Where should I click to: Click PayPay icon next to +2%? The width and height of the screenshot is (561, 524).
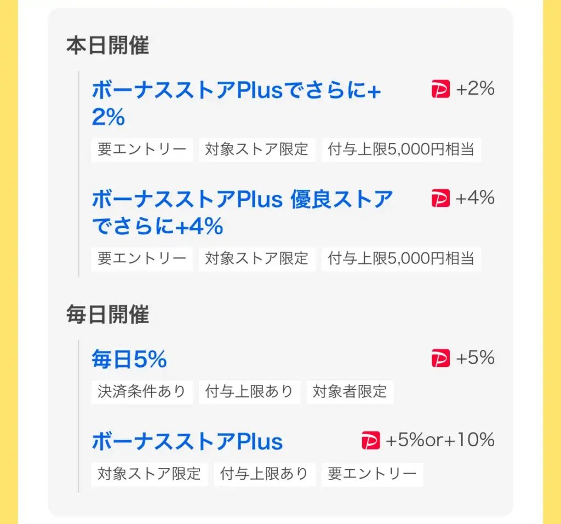point(440,89)
